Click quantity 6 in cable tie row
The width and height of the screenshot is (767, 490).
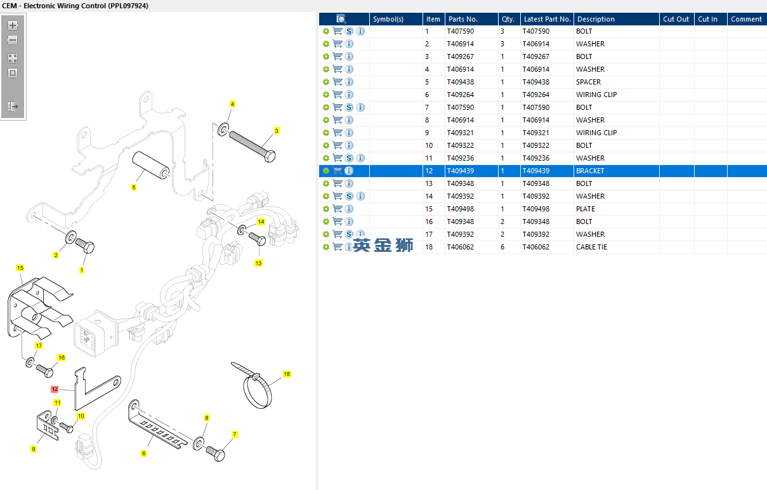tap(502, 247)
